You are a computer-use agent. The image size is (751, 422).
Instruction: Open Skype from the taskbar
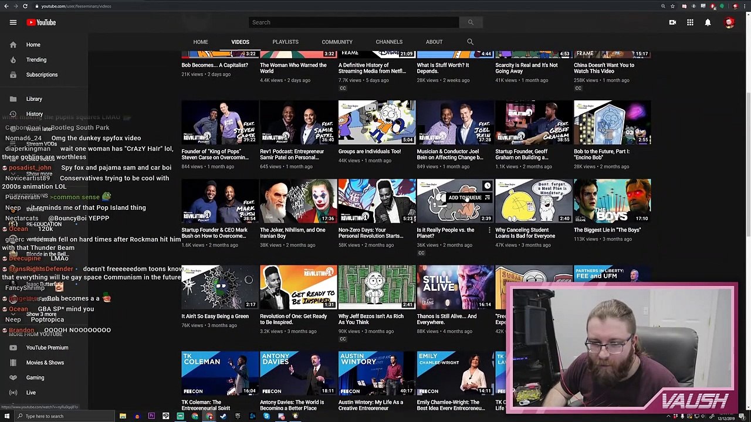point(266,416)
